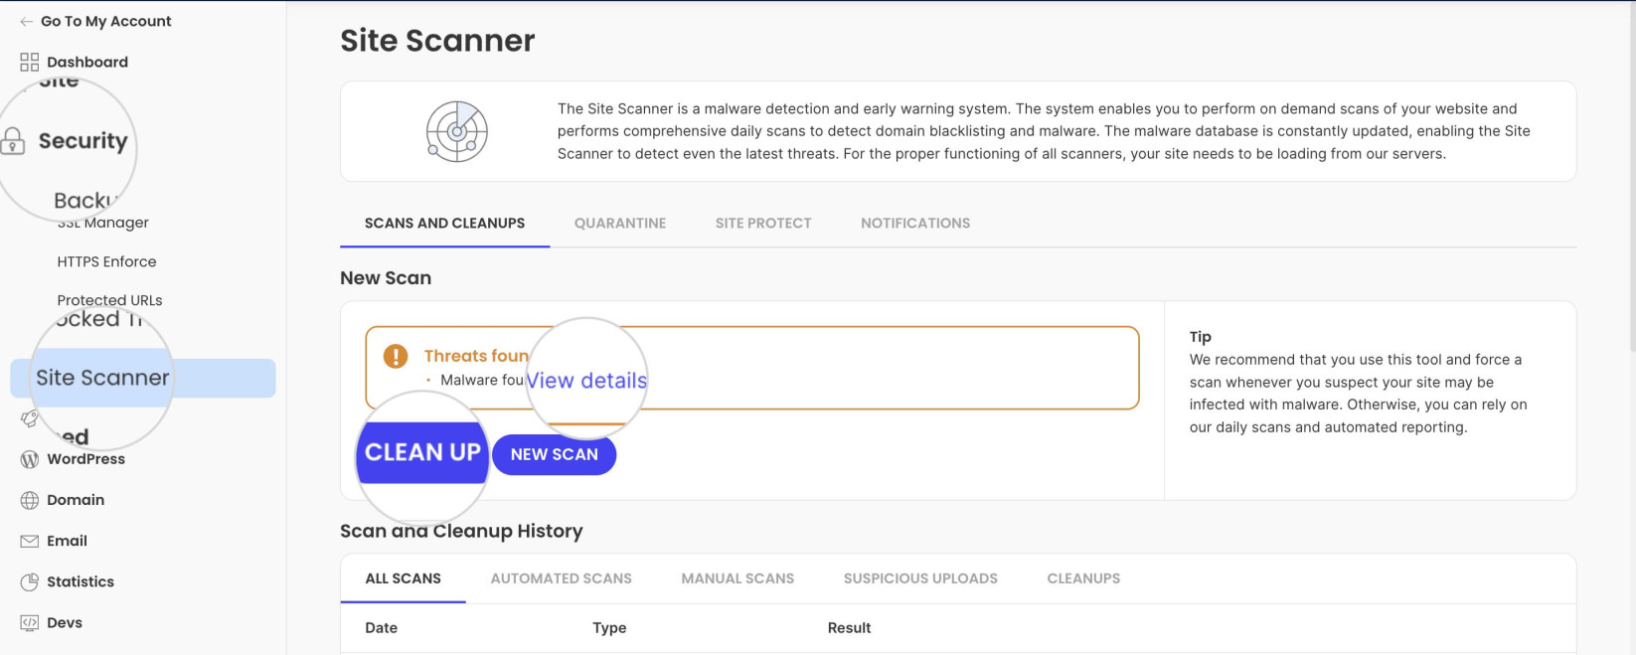Open the Domain menu item
Screen dimensions: 1636x655
76,500
